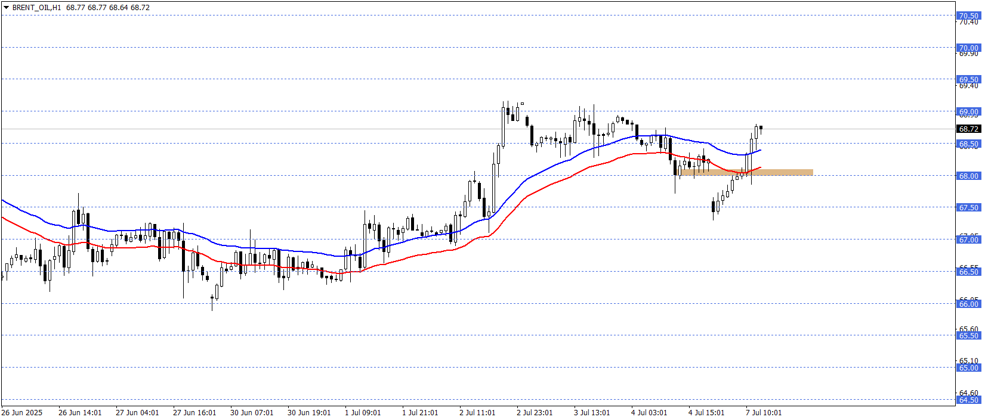985x420 pixels.
Task: Select the 69.00 price level label
Action: 968,111
